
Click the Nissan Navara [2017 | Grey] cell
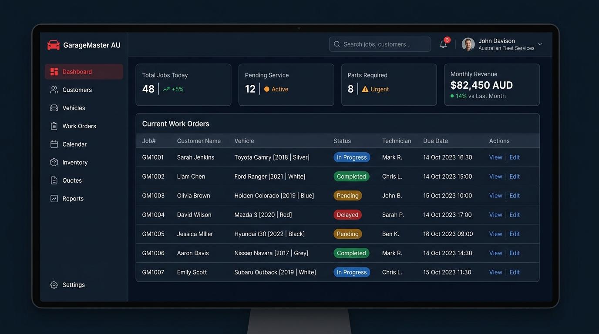point(271,253)
